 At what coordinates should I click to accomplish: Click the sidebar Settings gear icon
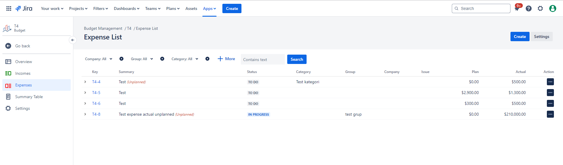[x=8, y=108]
